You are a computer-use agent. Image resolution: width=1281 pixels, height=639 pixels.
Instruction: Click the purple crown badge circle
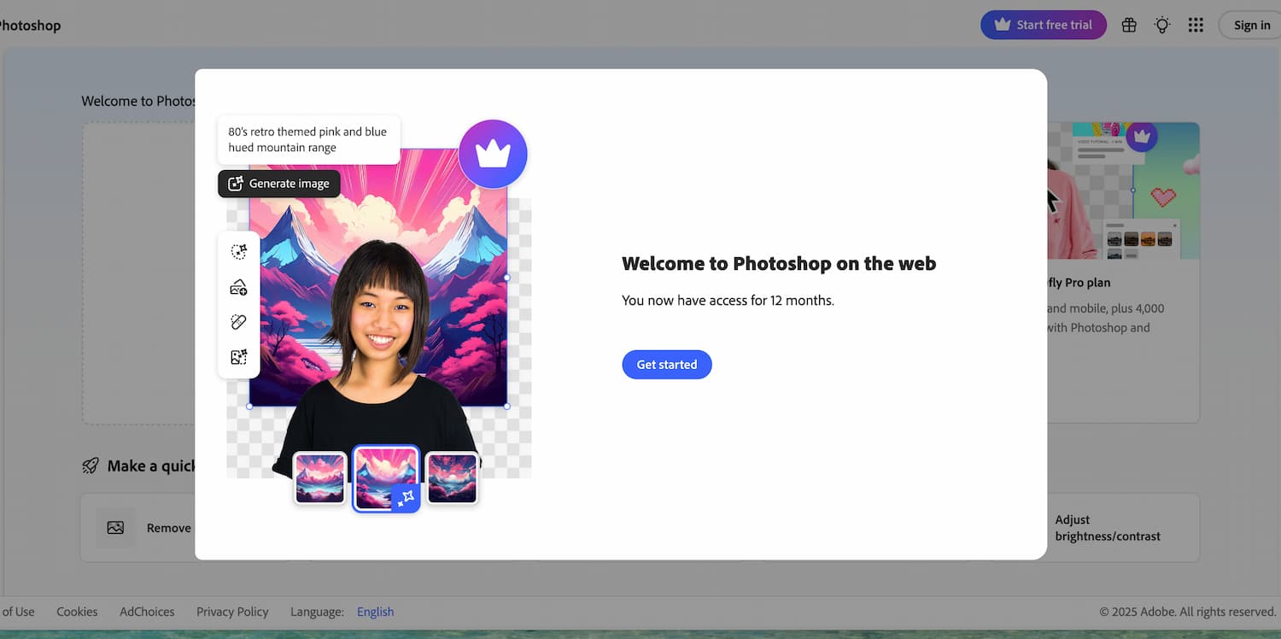tap(493, 155)
